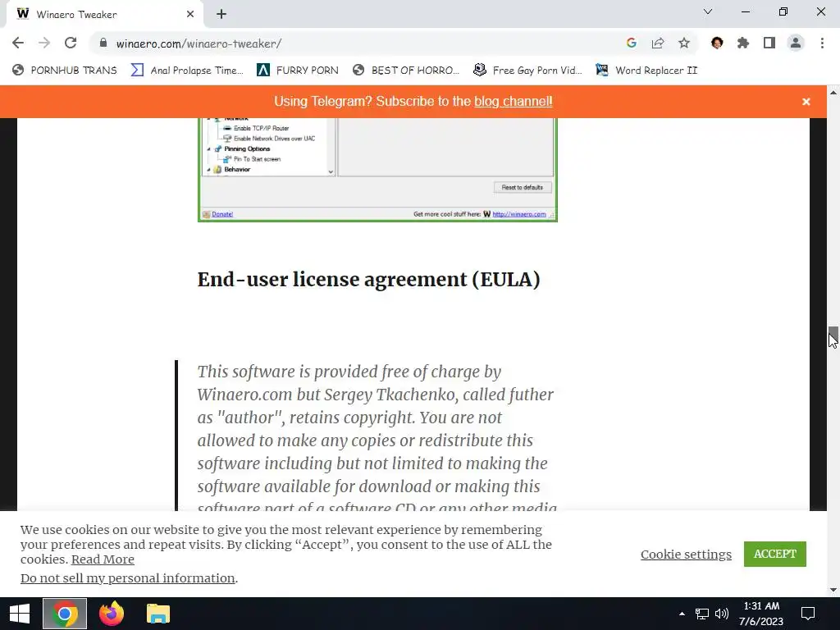Click the Google icon in address bar
This screenshot has width=840, height=630.
click(632, 43)
